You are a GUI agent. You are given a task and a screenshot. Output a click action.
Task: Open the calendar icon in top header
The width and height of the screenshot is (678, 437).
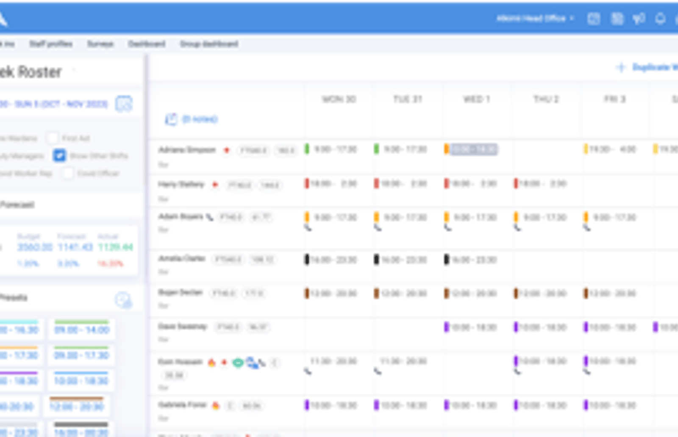tap(593, 19)
